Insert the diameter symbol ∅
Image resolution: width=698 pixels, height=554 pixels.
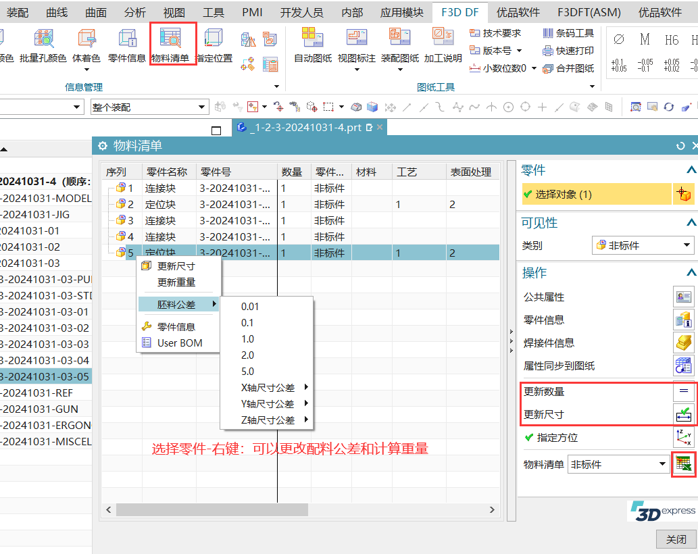point(619,39)
